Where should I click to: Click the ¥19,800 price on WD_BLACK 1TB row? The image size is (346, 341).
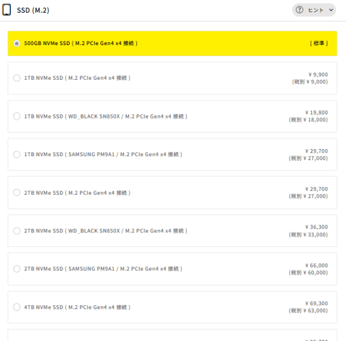(x=316, y=113)
